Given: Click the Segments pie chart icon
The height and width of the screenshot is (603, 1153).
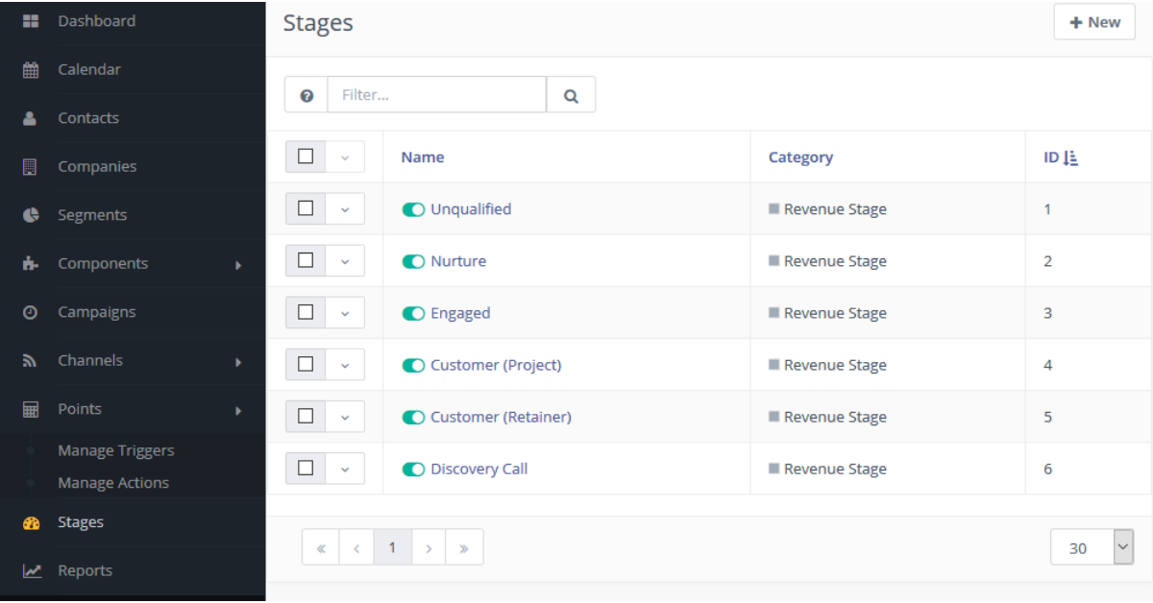Looking at the screenshot, I should (30, 215).
